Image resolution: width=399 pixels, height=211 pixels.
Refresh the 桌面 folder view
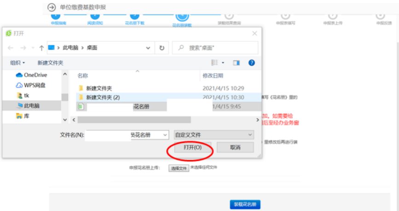point(162,48)
